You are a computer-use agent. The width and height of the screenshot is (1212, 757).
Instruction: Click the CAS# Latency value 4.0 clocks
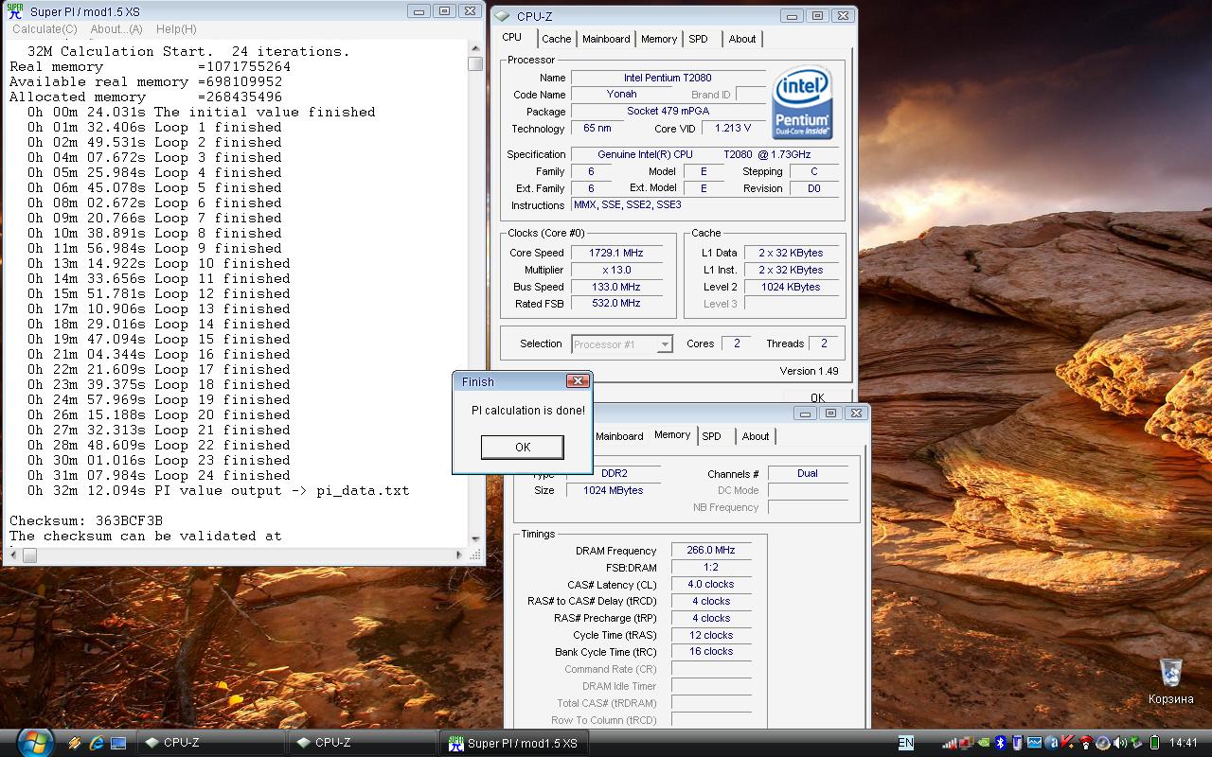pyautogui.click(x=711, y=584)
